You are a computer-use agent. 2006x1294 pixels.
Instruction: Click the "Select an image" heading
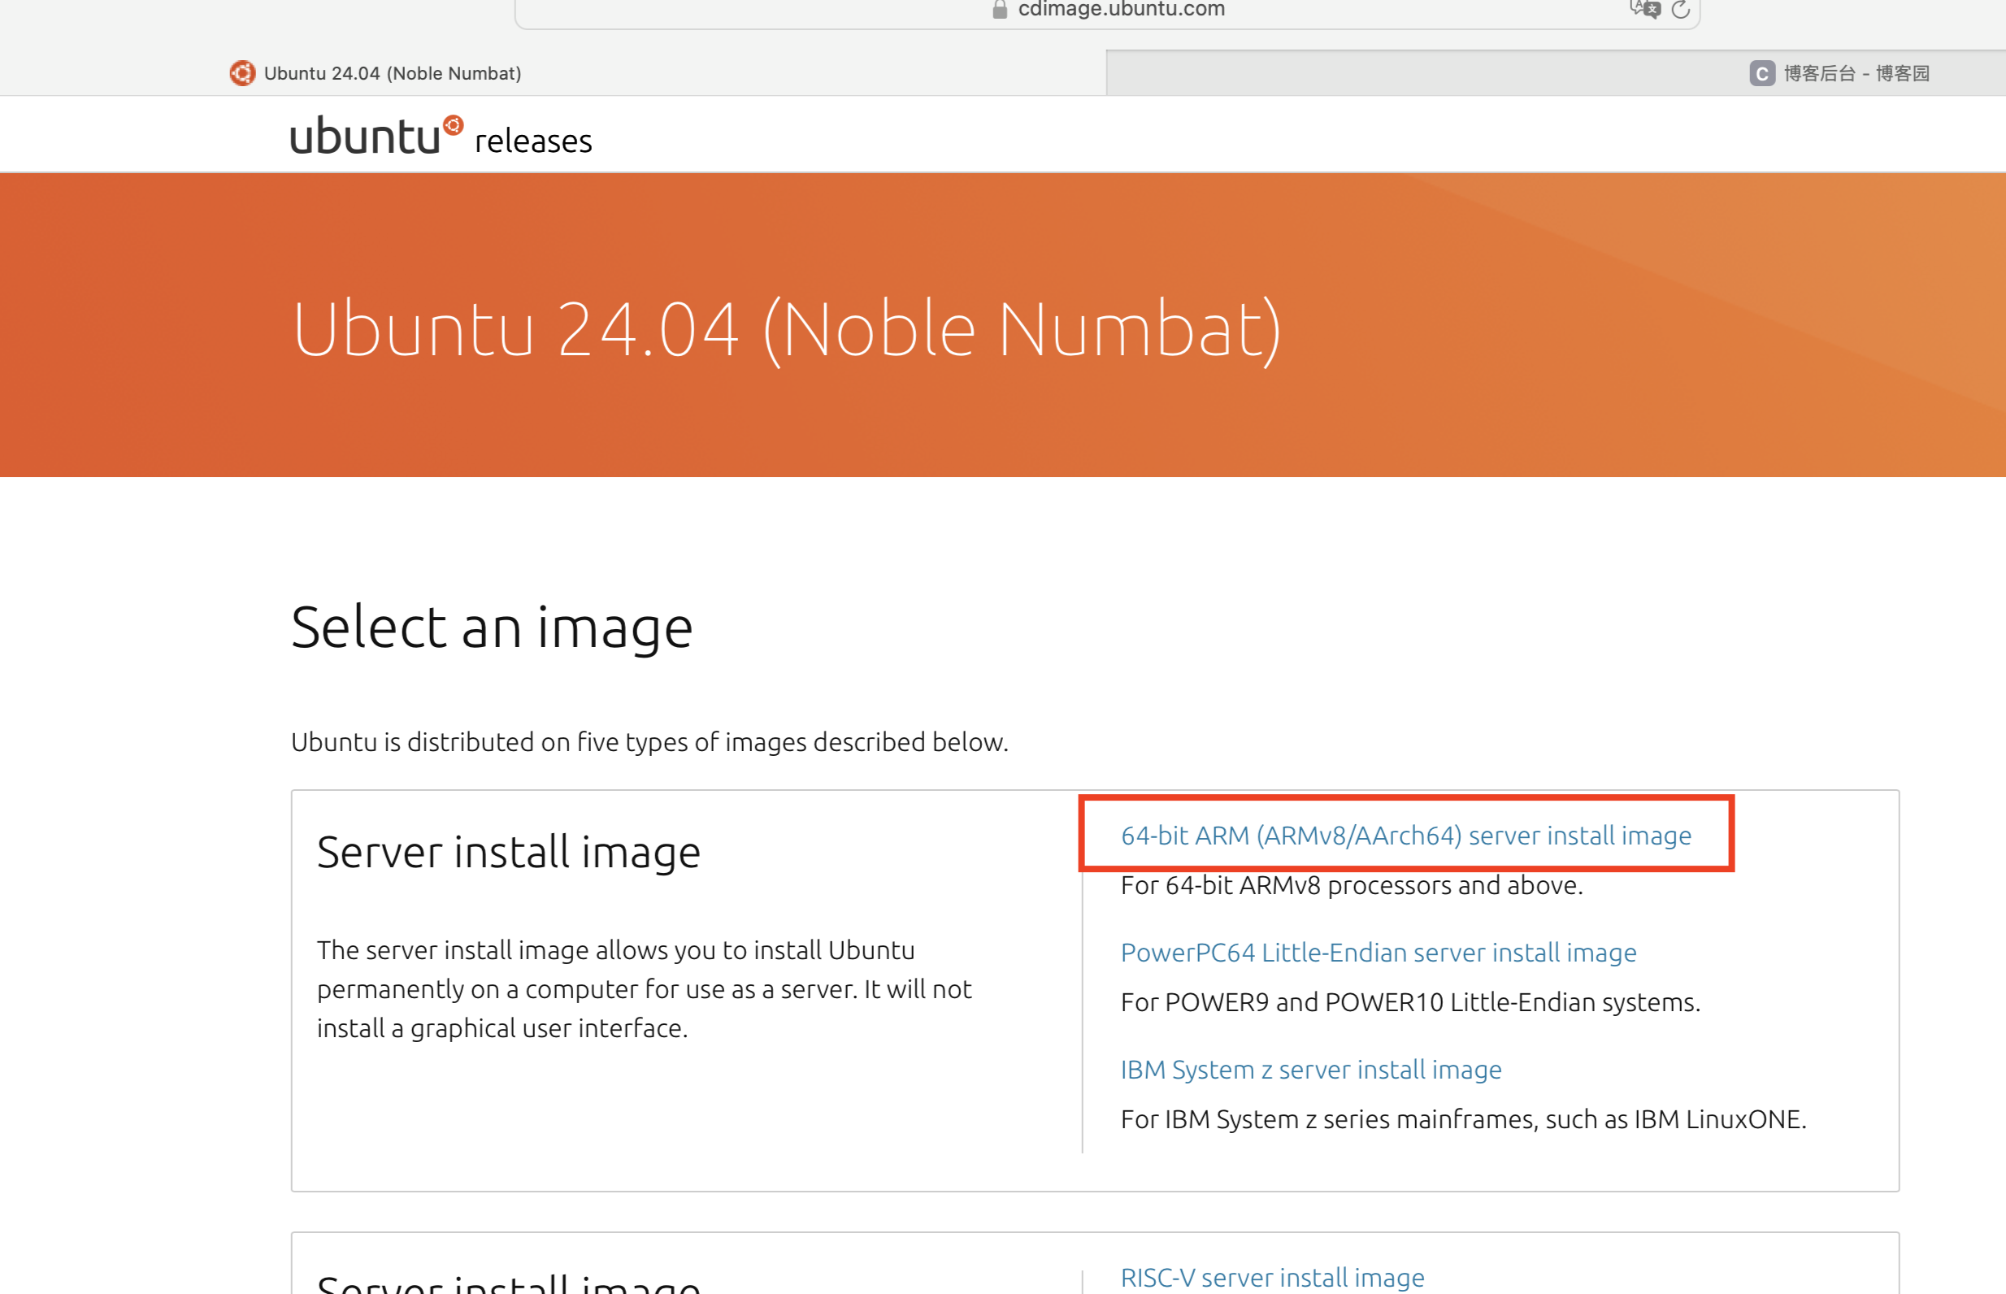[492, 626]
